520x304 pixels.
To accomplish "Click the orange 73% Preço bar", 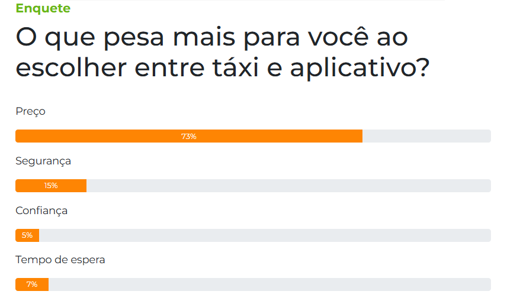I will coord(189,136).
